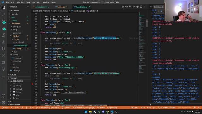Click Launch Package (groundup) in status bar
The image size is (202, 114).
click(x=48, y=108)
